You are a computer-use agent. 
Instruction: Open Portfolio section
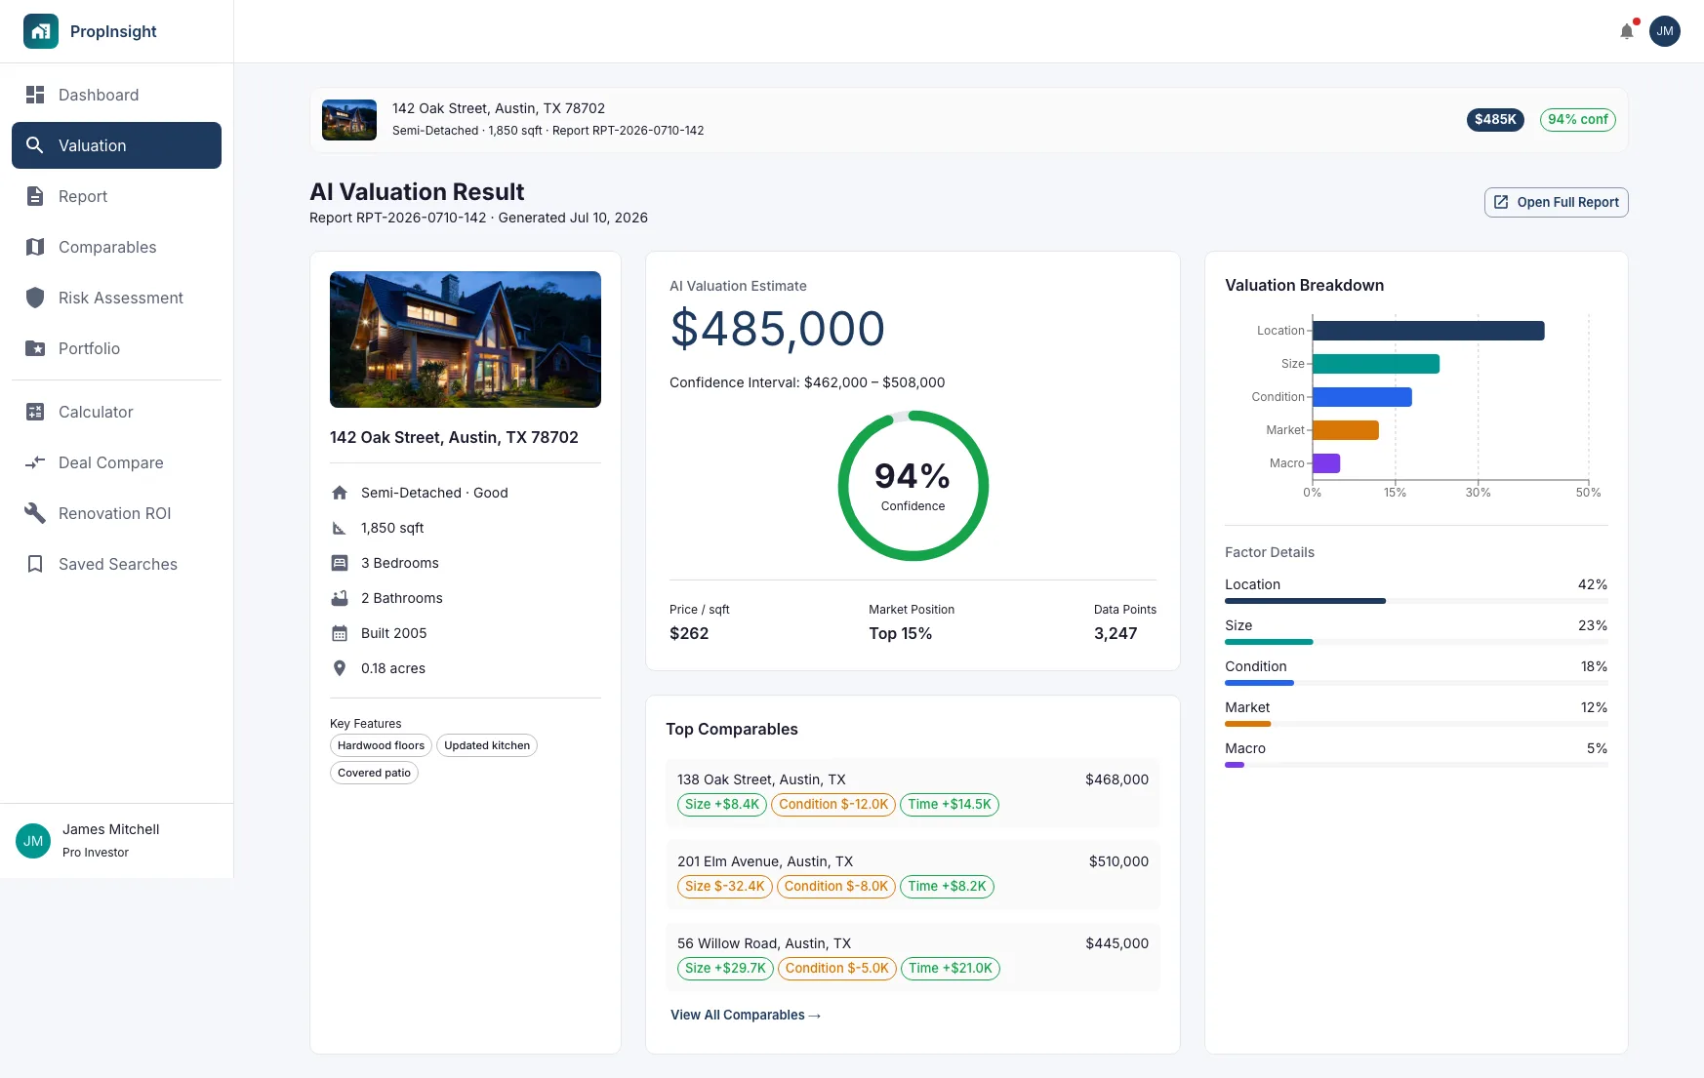point(116,348)
